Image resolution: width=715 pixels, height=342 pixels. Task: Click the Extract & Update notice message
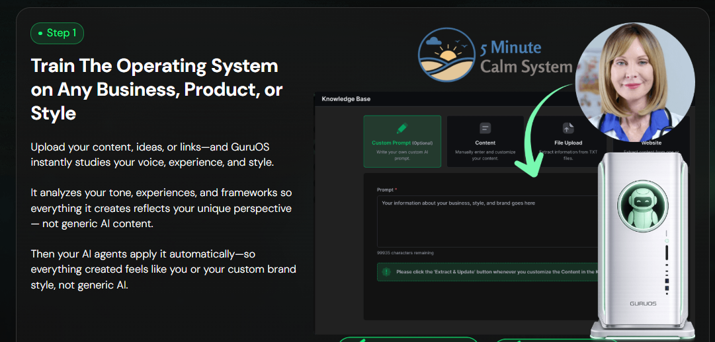tap(497, 272)
